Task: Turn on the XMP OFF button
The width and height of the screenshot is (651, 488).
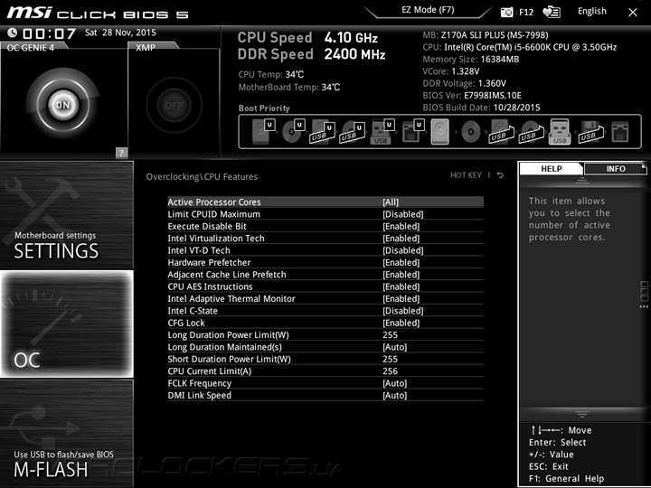Action: pos(174,106)
